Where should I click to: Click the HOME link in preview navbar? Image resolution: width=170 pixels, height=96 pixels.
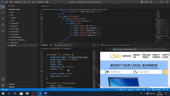[x=117, y=56]
